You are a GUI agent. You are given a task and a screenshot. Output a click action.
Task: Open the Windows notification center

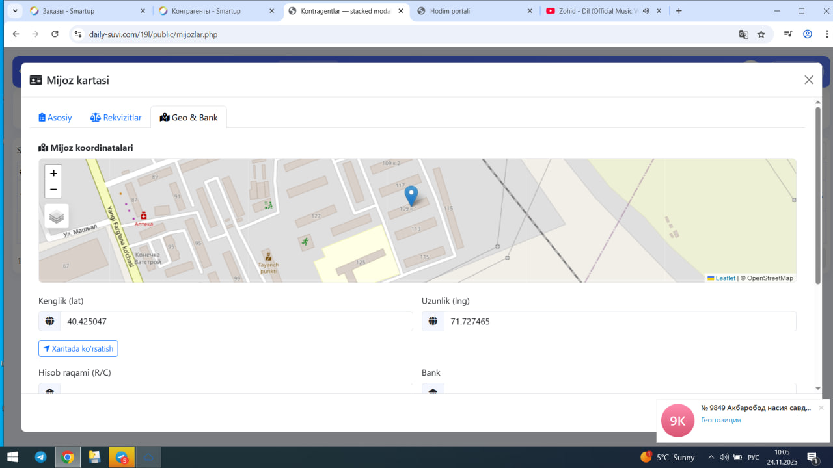813,458
